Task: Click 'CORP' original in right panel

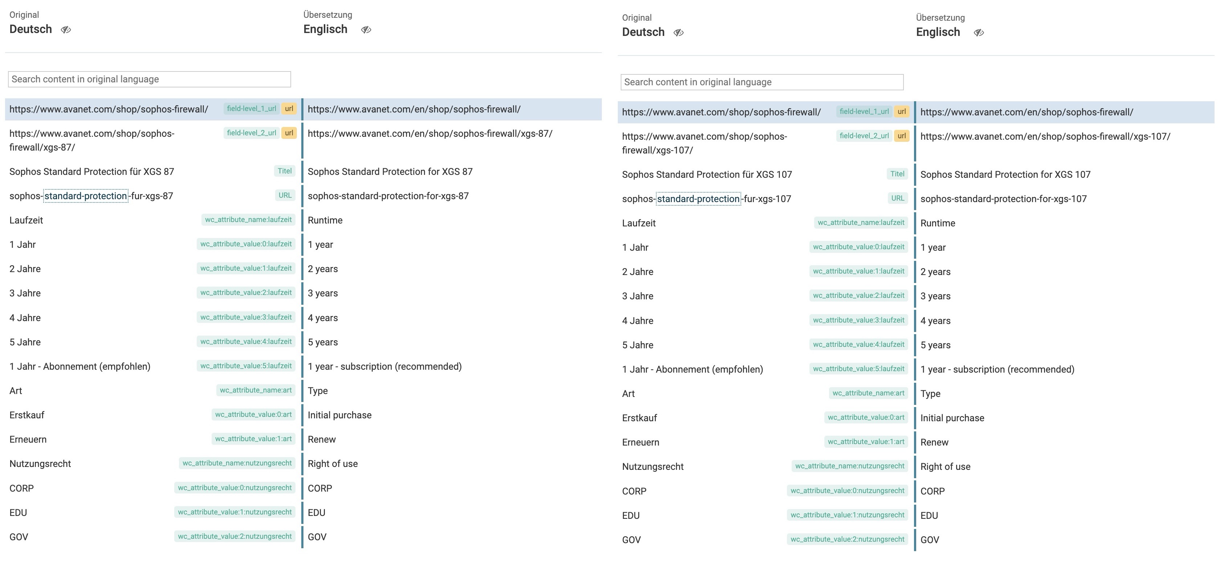Action: click(634, 491)
